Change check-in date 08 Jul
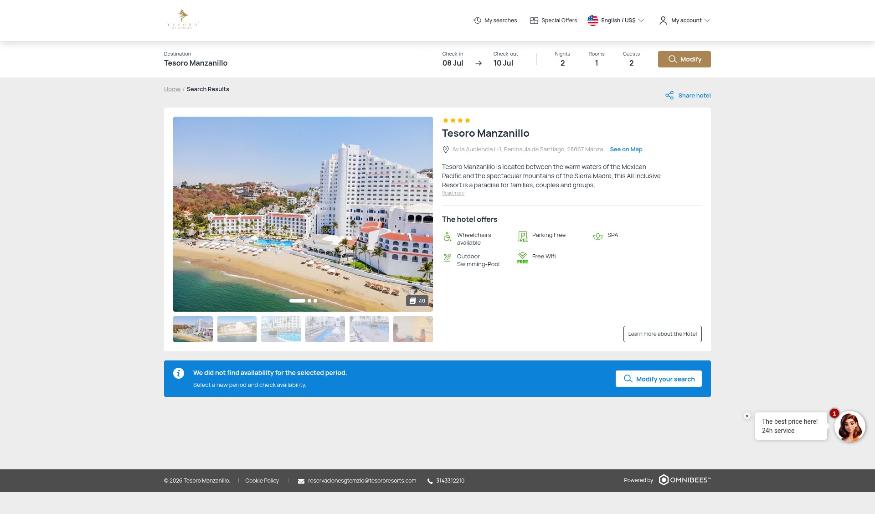Image resolution: width=875 pixels, height=514 pixels. pyautogui.click(x=453, y=59)
